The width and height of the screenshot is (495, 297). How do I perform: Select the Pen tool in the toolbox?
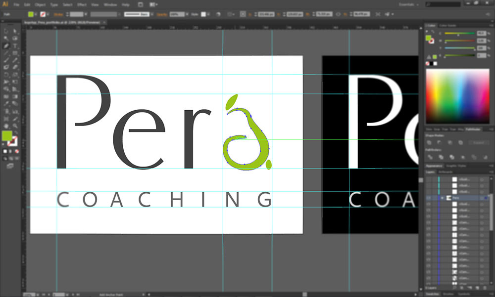pyautogui.click(x=6, y=45)
